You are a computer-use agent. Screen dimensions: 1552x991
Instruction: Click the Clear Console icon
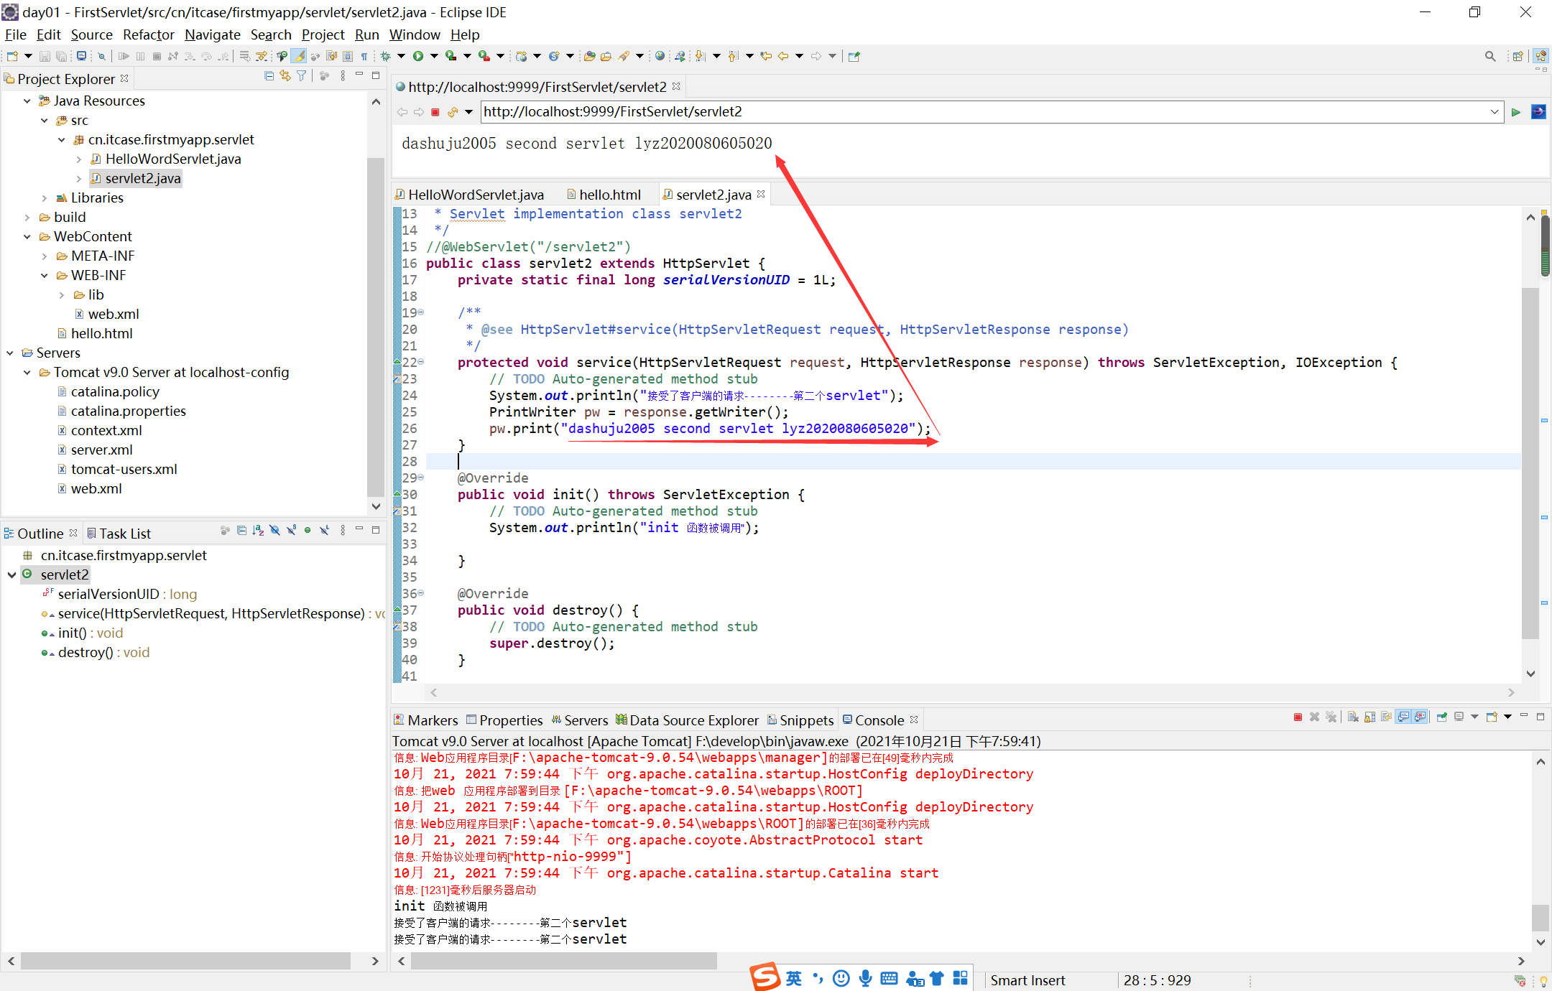[x=1353, y=717]
